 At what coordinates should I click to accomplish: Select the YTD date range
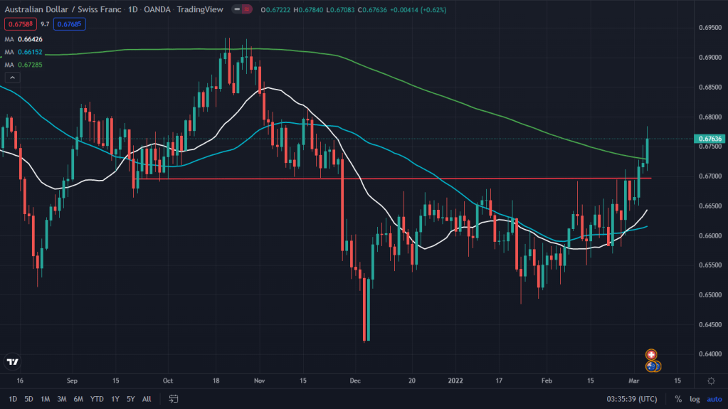click(97, 399)
